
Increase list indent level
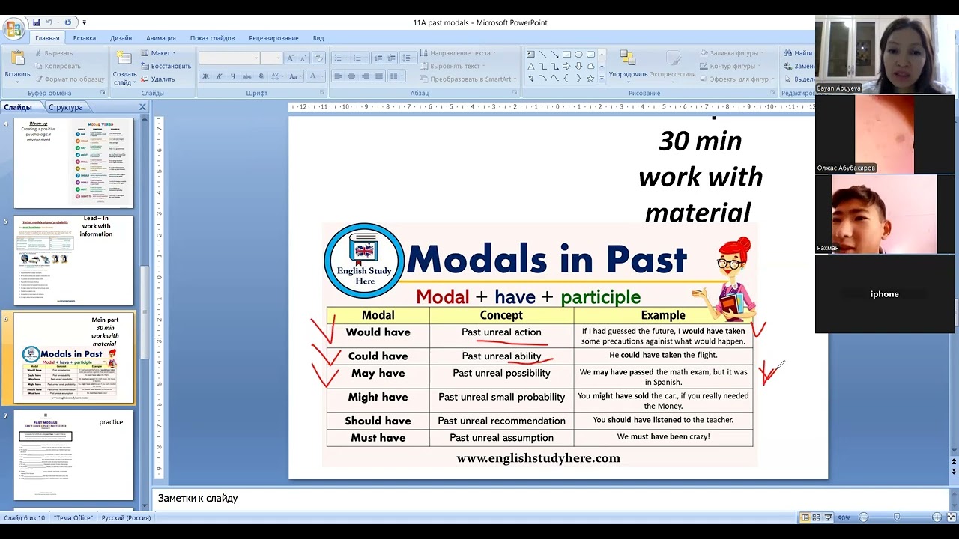coord(390,58)
